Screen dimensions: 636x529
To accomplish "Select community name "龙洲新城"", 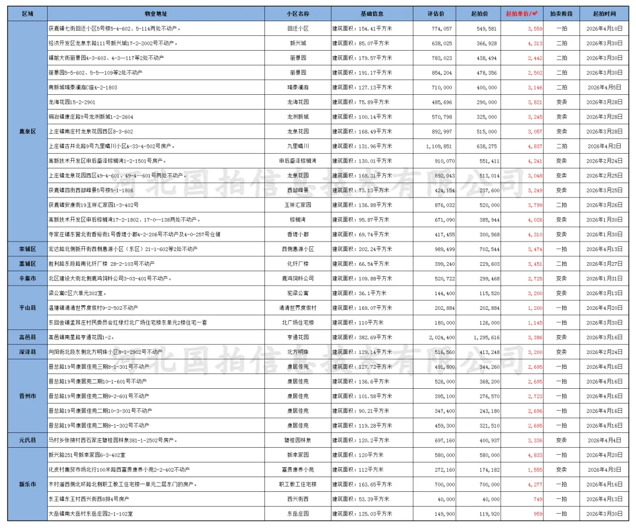I will 298,117.
